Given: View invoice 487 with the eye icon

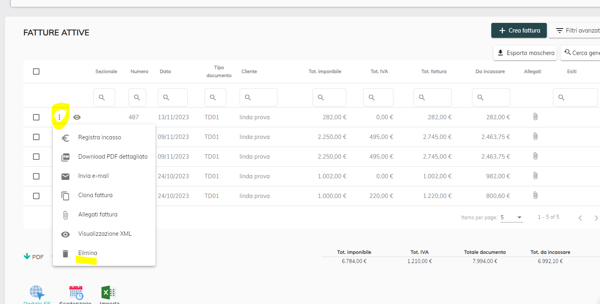Looking at the screenshot, I should click(x=77, y=117).
